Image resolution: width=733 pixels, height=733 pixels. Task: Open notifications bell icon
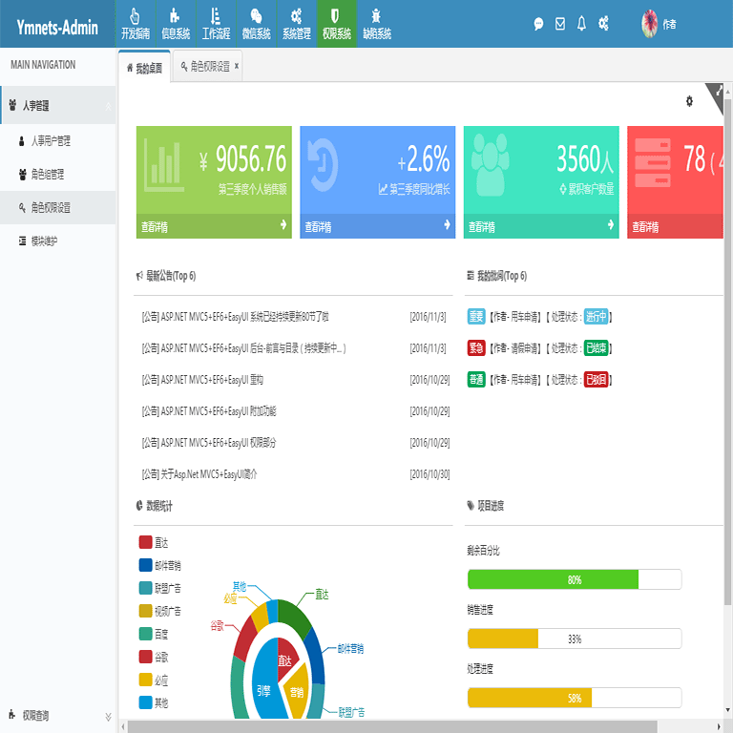coord(581,23)
